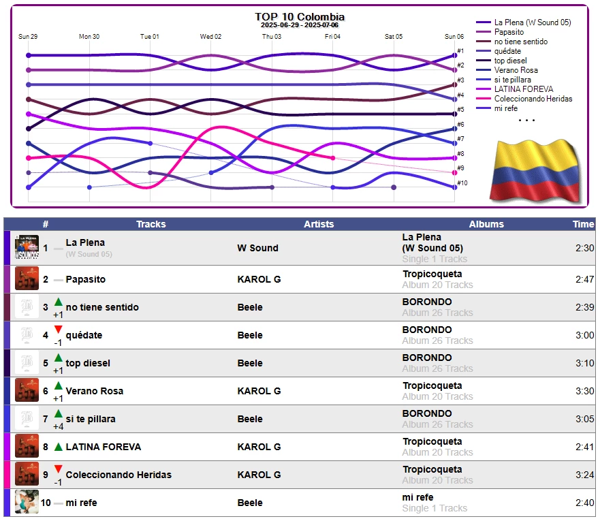Open mi refe single in Albums column

click(417, 497)
